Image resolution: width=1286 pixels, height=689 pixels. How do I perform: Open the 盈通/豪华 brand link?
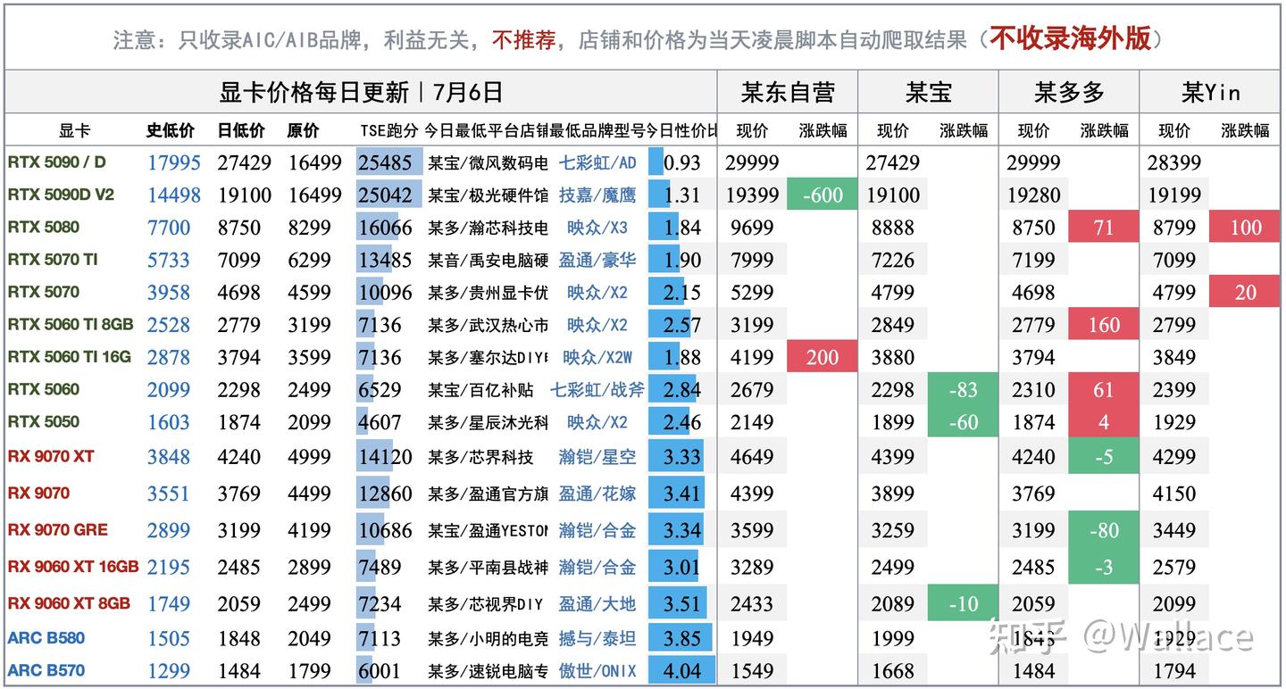pyautogui.click(x=597, y=261)
